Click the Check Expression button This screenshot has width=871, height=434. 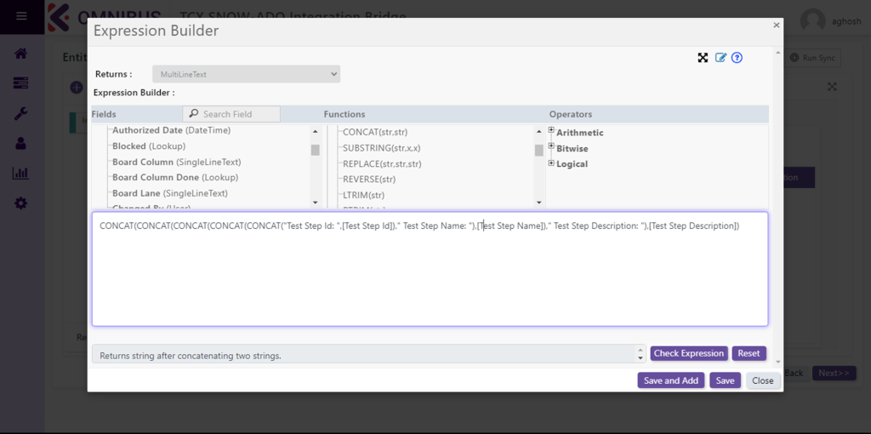689,353
